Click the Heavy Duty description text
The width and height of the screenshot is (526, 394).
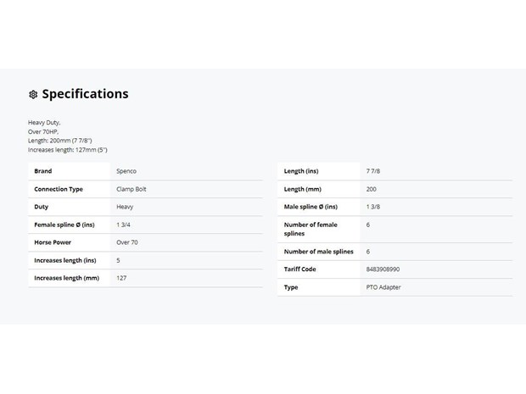[x=44, y=123]
